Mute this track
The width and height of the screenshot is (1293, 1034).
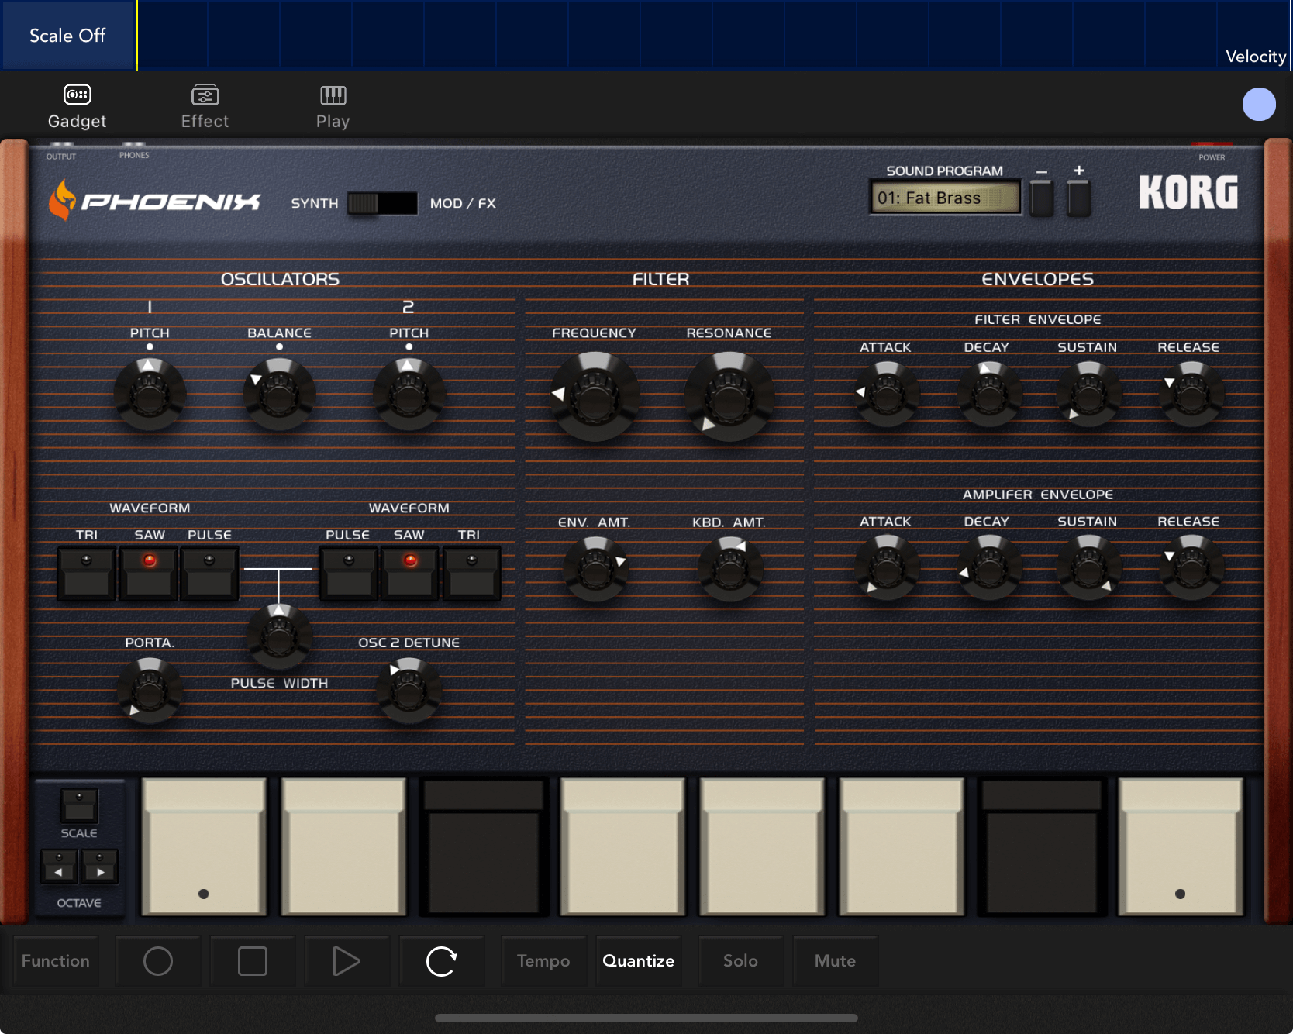pyautogui.click(x=835, y=961)
